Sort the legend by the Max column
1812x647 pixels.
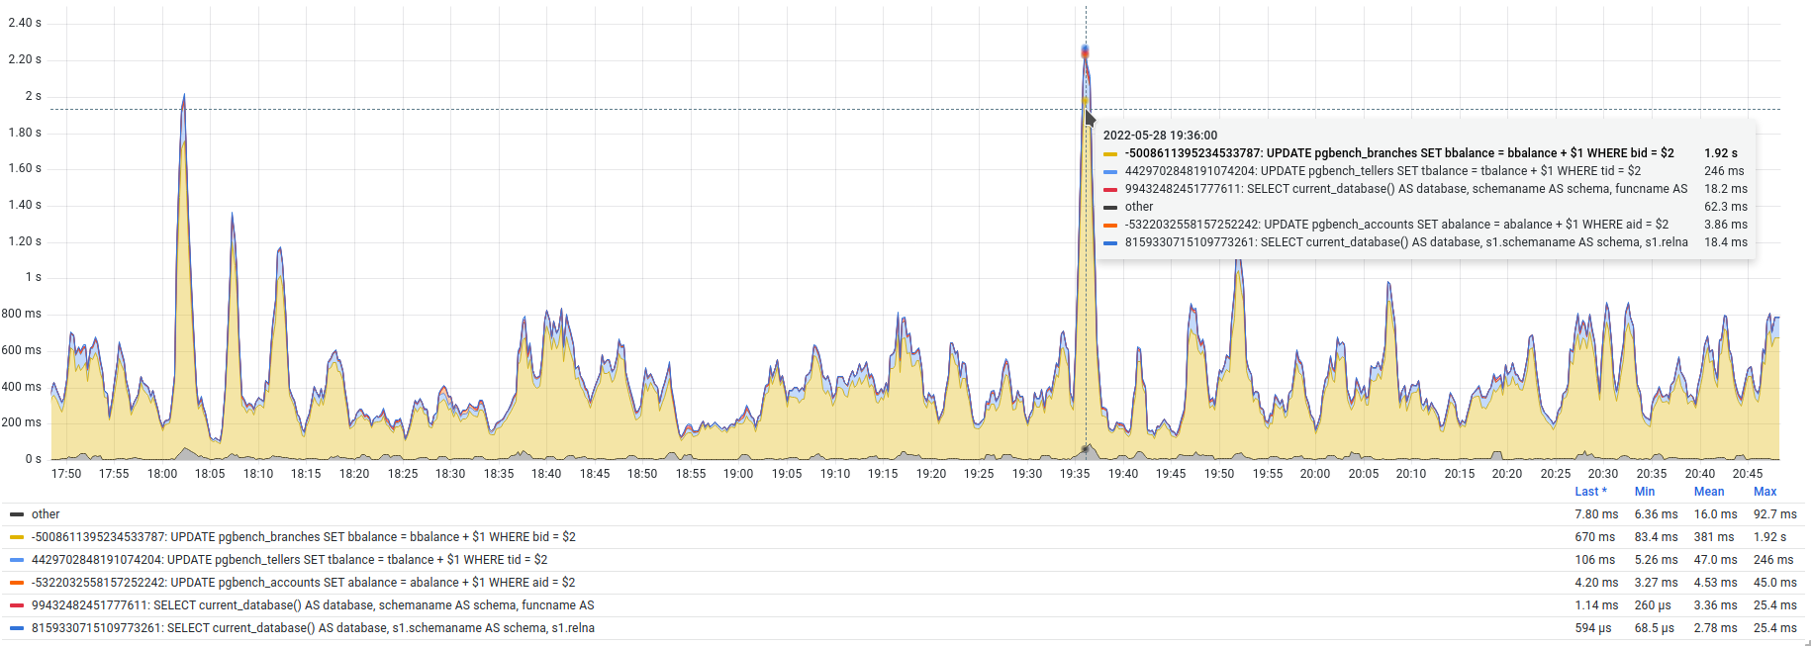pos(1764,492)
